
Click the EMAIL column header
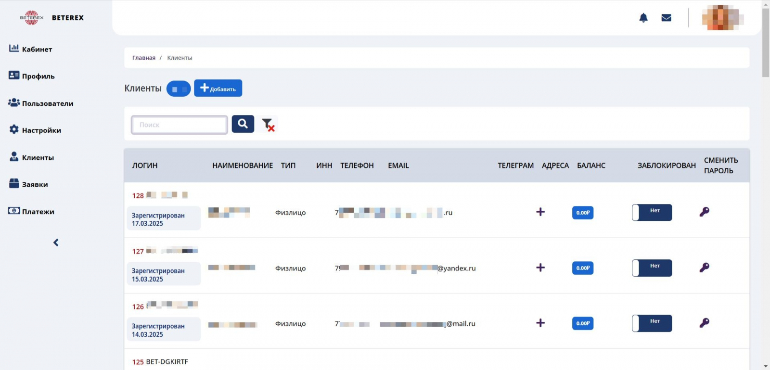click(398, 166)
